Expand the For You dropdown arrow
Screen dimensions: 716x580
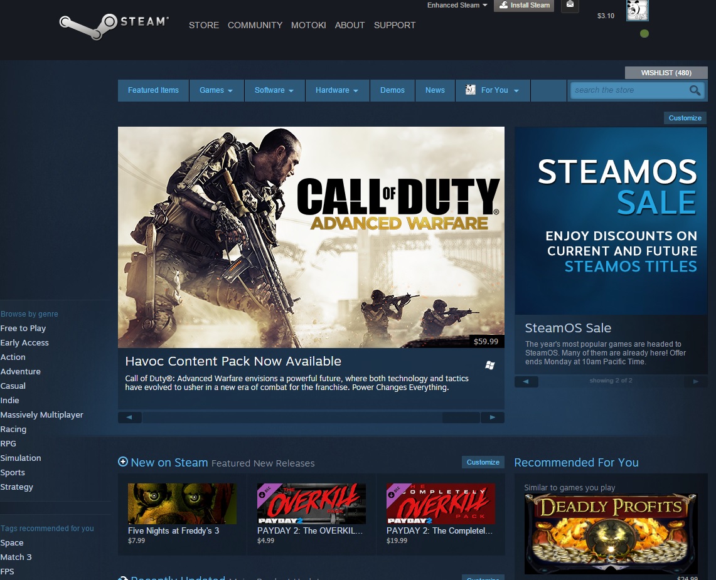(516, 91)
